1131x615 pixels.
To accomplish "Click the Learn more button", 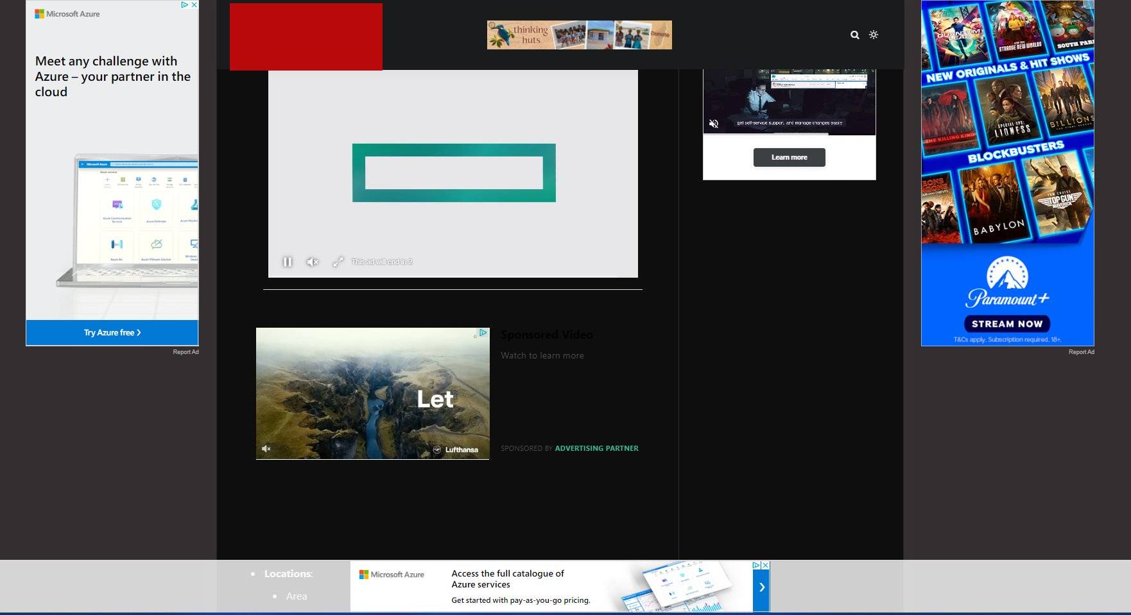I will coord(789,157).
